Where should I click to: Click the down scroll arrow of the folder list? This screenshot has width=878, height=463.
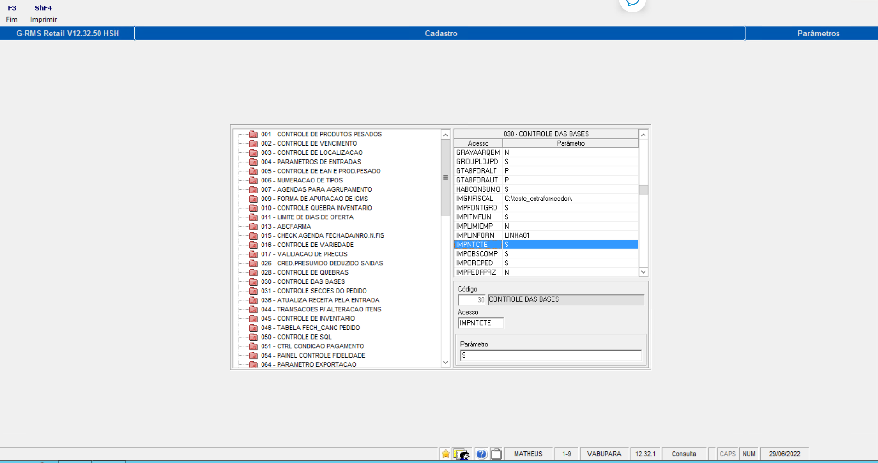click(445, 363)
